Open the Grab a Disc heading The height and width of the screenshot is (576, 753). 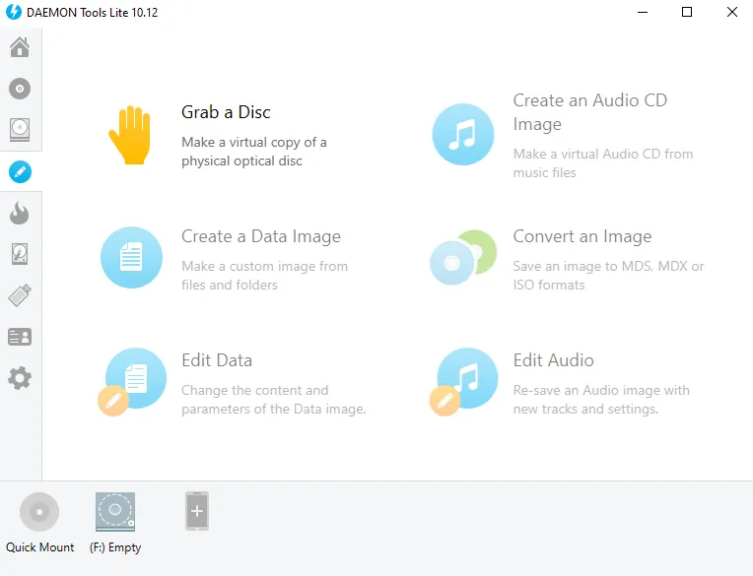coord(226,112)
